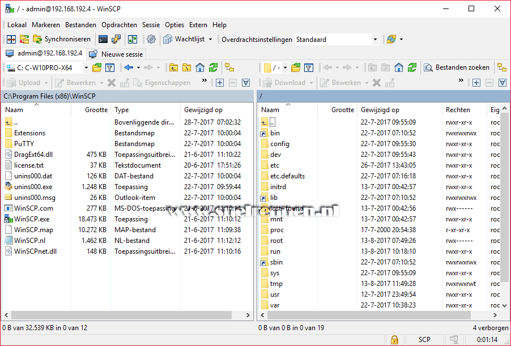
Task: Click the local panel back arrow
Action: coord(129,68)
